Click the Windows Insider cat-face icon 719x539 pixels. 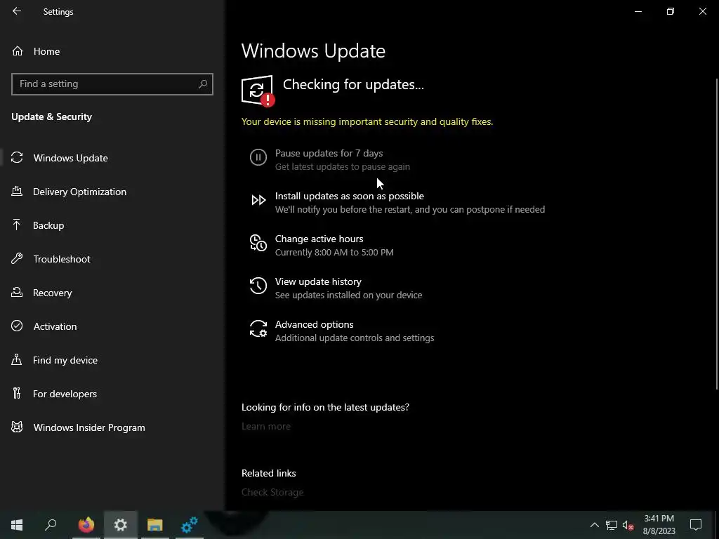pyautogui.click(x=17, y=427)
